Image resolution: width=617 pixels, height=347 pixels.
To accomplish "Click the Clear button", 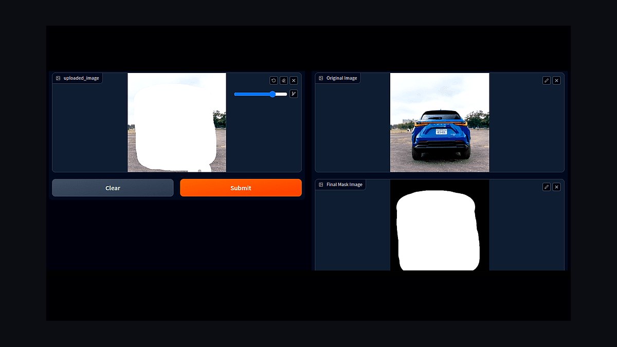I will (113, 188).
